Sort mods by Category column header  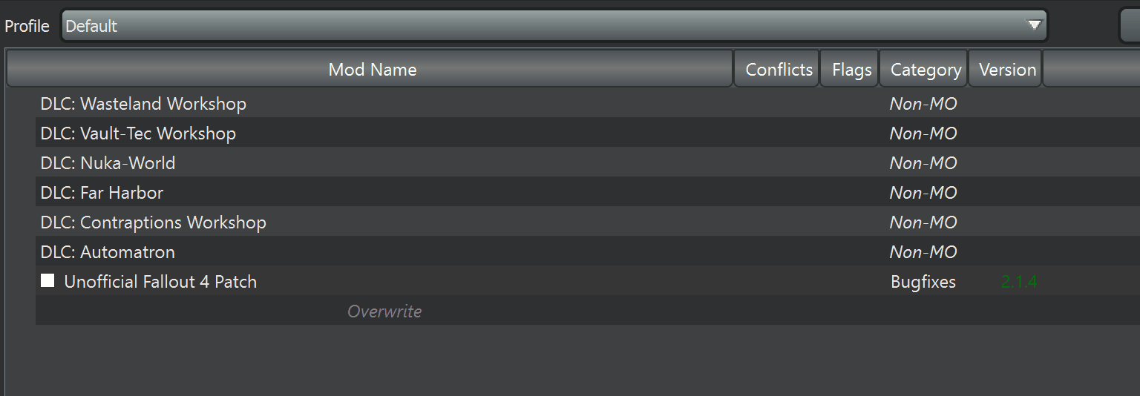(x=926, y=70)
